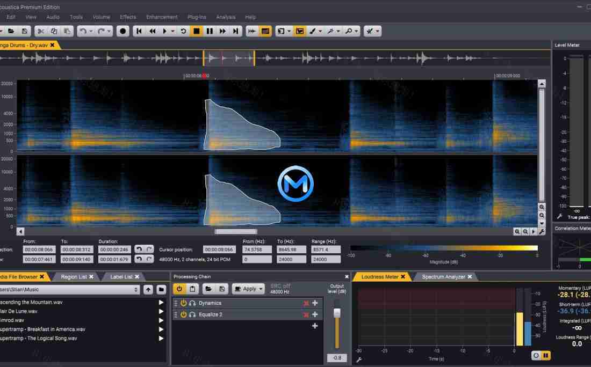The width and height of the screenshot is (591, 367).
Task: Click the Cut scissors icon
Action: tap(40, 31)
